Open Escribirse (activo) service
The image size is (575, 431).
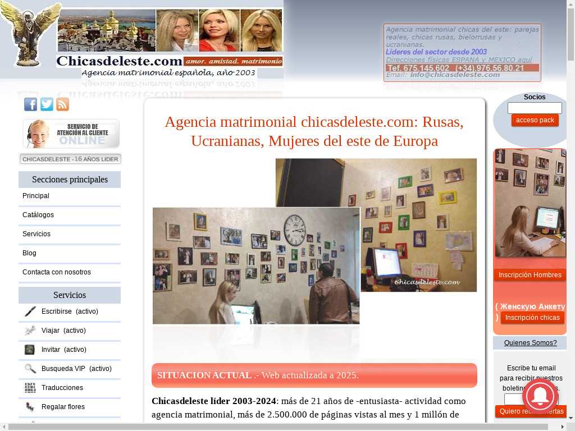point(70,311)
